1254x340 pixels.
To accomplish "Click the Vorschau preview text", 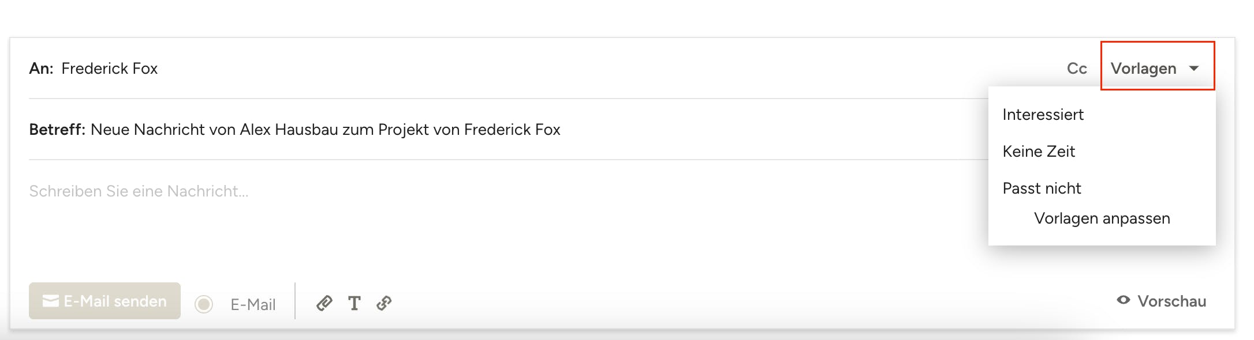I will 1171,301.
